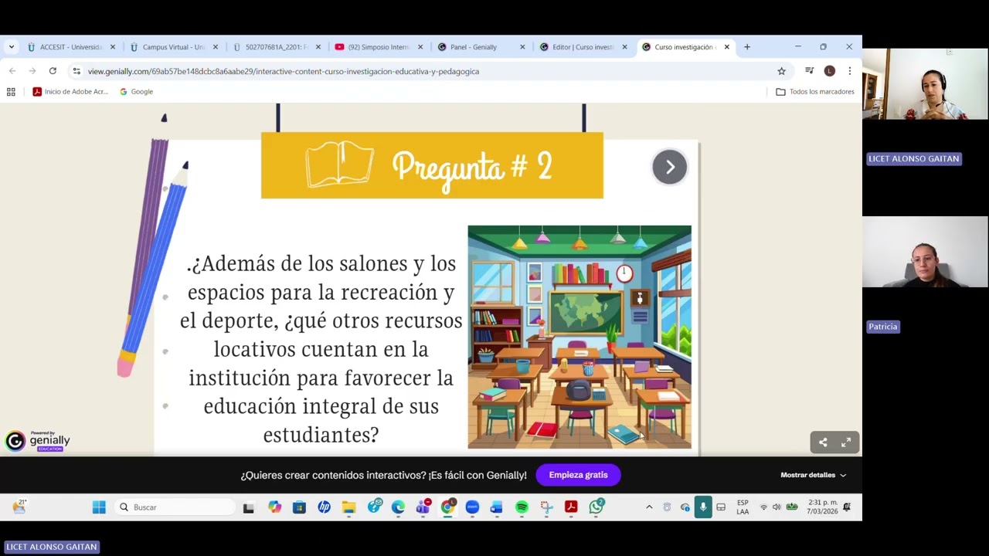Image resolution: width=989 pixels, height=556 pixels.
Task: Bookmark this page with the star icon
Action: tap(781, 71)
